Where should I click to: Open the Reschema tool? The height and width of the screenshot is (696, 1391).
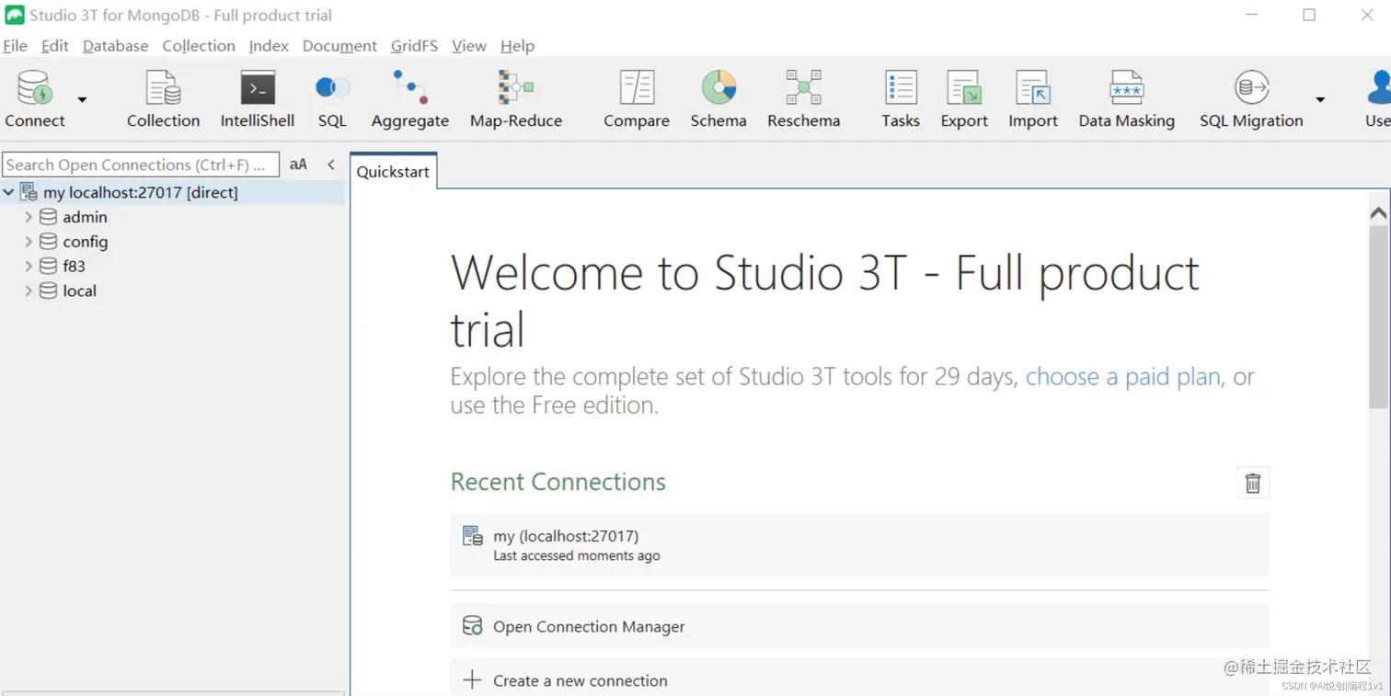pos(804,98)
